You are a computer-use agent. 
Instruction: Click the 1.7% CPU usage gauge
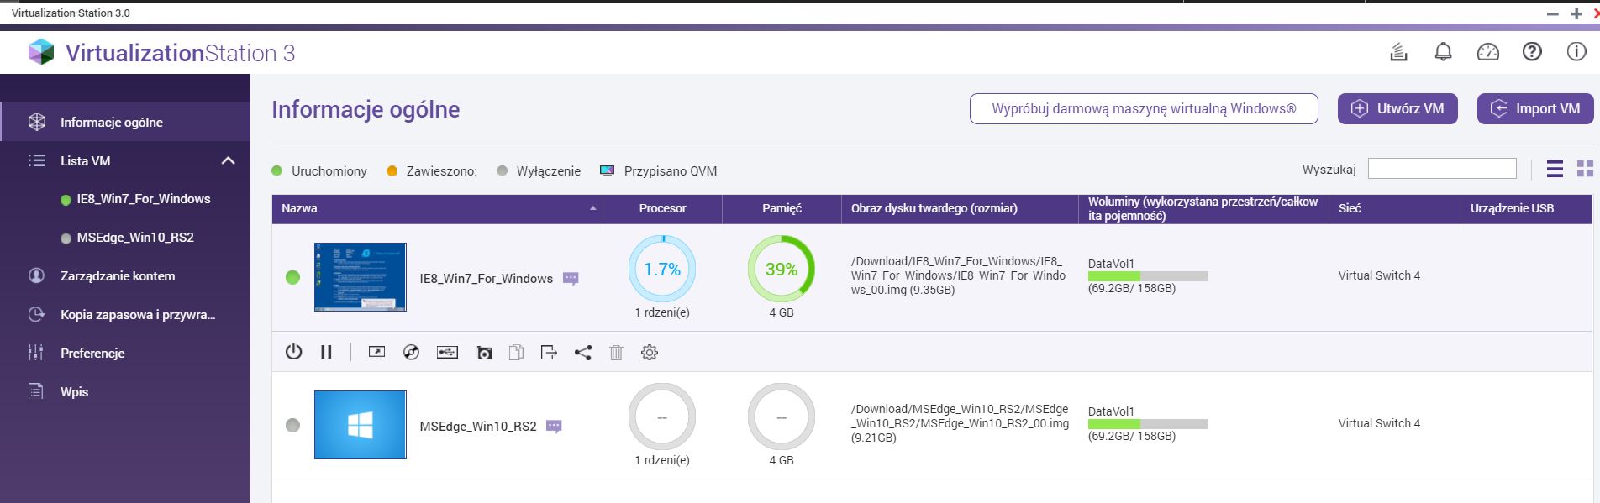click(662, 269)
